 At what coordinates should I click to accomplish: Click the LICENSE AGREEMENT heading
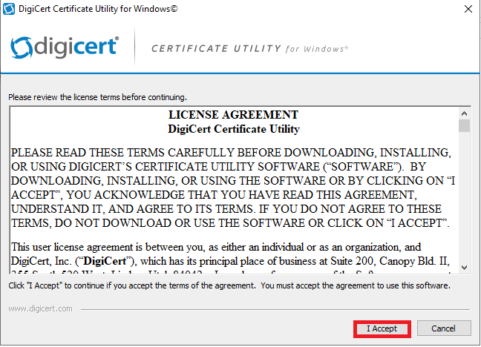click(x=233, y=115)
